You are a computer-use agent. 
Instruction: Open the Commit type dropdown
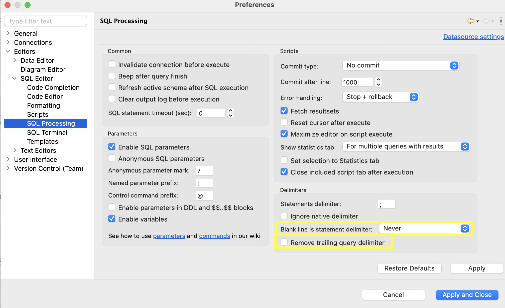click(x=401, y=65)
